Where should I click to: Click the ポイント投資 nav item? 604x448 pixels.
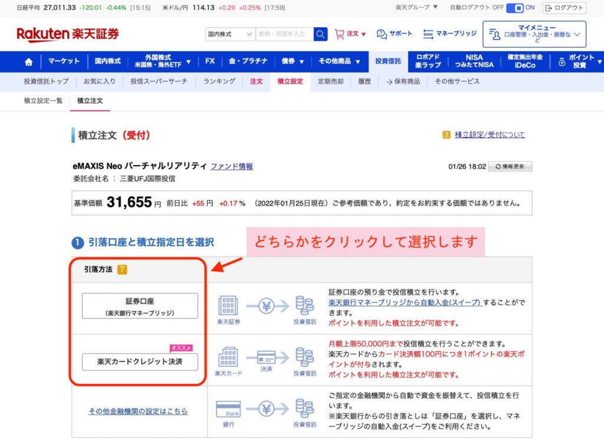(579, 61)
